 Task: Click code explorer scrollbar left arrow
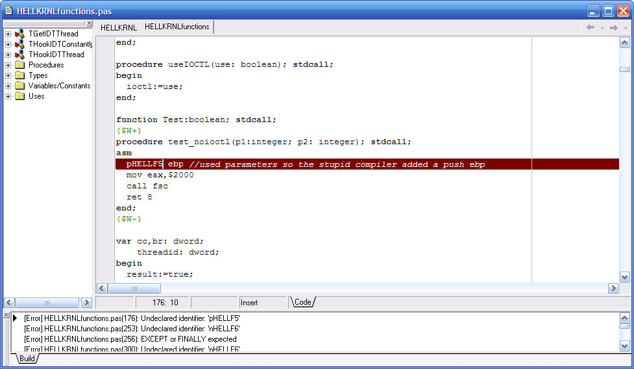[9, 303]
